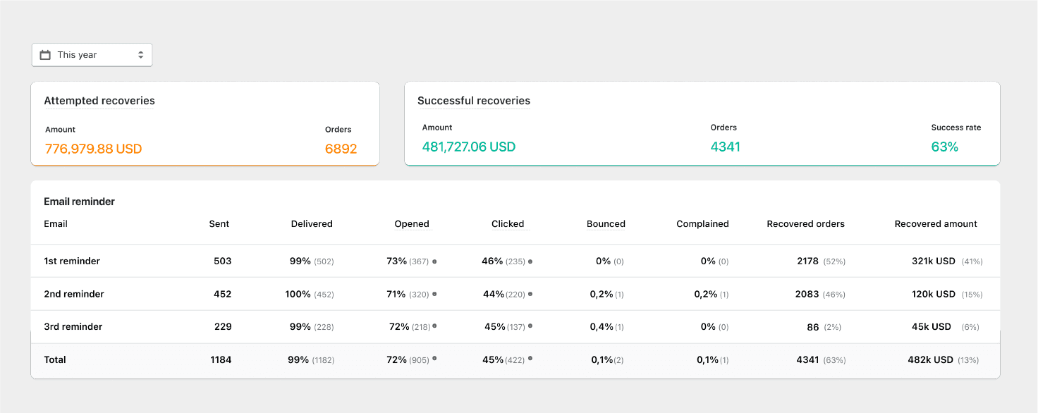Click the info dot beside 45% (137) clicked
Viewport: 1038px width, 413px height.
point(530,326)
